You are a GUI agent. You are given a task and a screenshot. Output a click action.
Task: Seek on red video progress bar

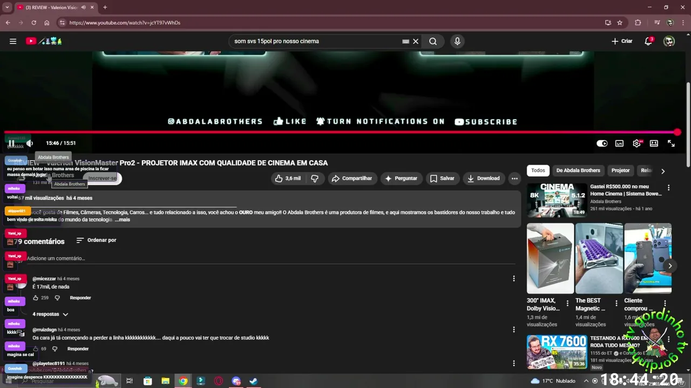pyautogui.click(x=340, y=132)
